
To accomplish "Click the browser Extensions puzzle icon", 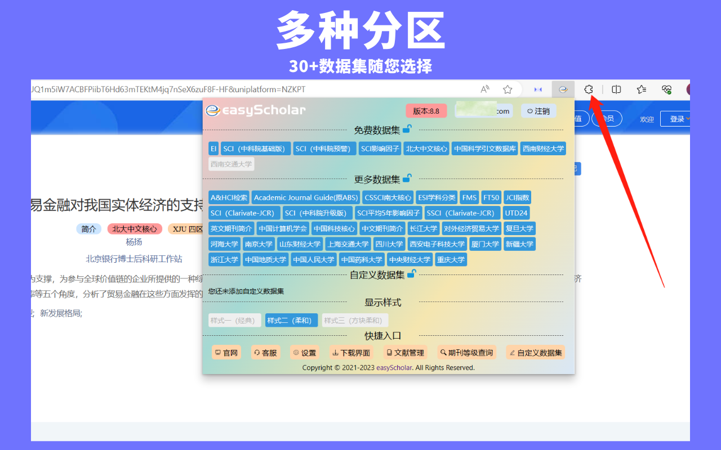I will (588, 89).
